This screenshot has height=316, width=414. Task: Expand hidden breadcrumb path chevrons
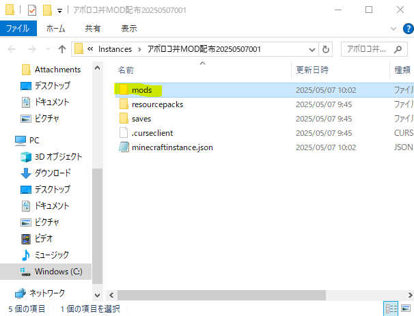click(x=90, y=48)
